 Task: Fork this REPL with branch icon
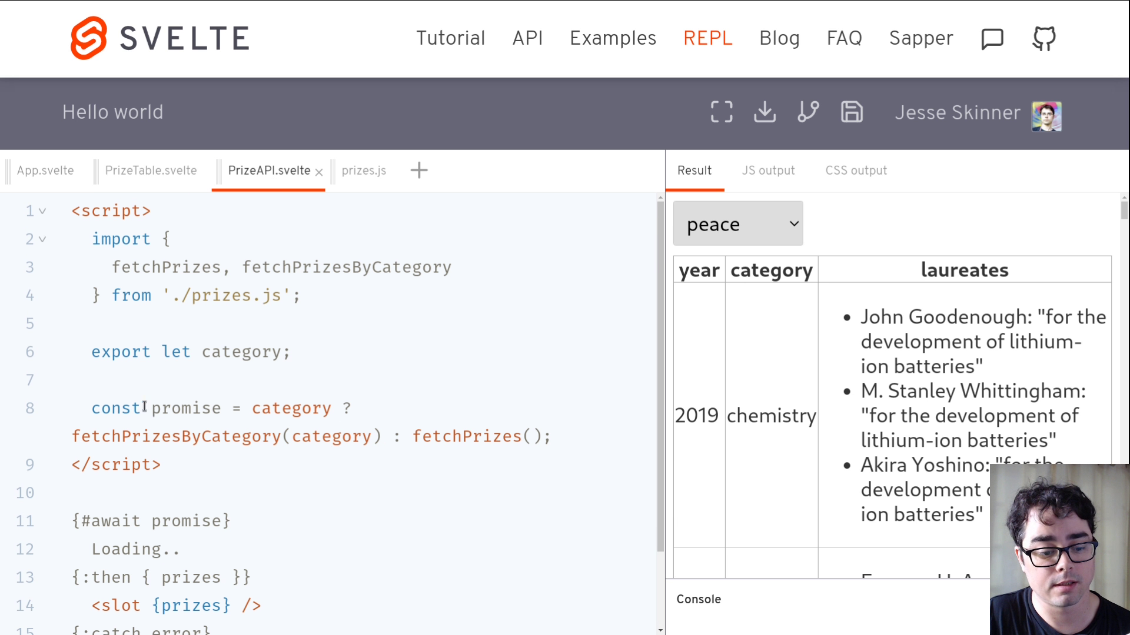click(808, 112)
